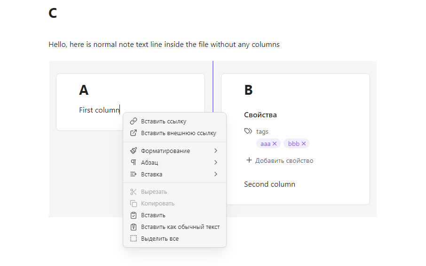Choose Вставить как обычный текст
The height and width of the screenshot is (266, 426).
coord(180,227)
